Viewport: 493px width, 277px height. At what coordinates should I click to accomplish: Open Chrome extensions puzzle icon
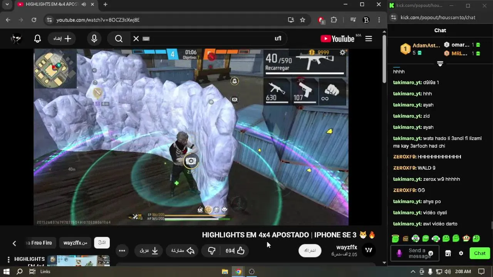[334, 20]
